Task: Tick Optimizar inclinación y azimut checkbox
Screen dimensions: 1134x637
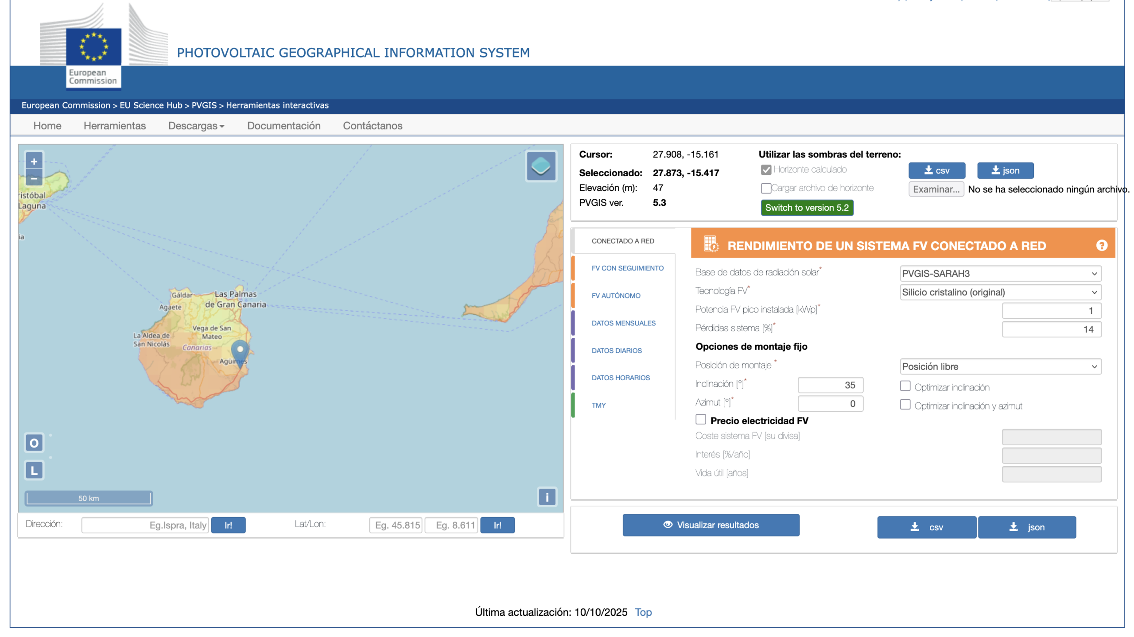Action: 905,405
